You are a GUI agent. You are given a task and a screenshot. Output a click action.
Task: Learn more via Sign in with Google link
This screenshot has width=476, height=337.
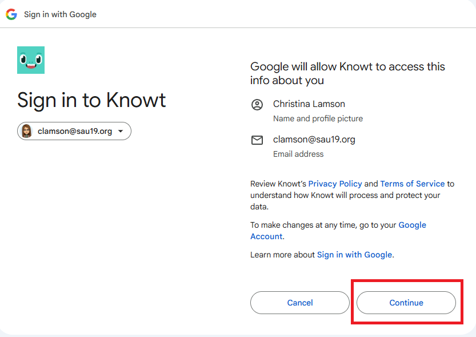354,255
